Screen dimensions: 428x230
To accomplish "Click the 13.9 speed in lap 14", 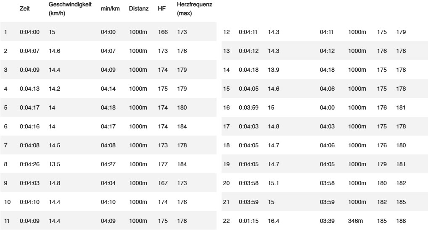I will point(274,70).
